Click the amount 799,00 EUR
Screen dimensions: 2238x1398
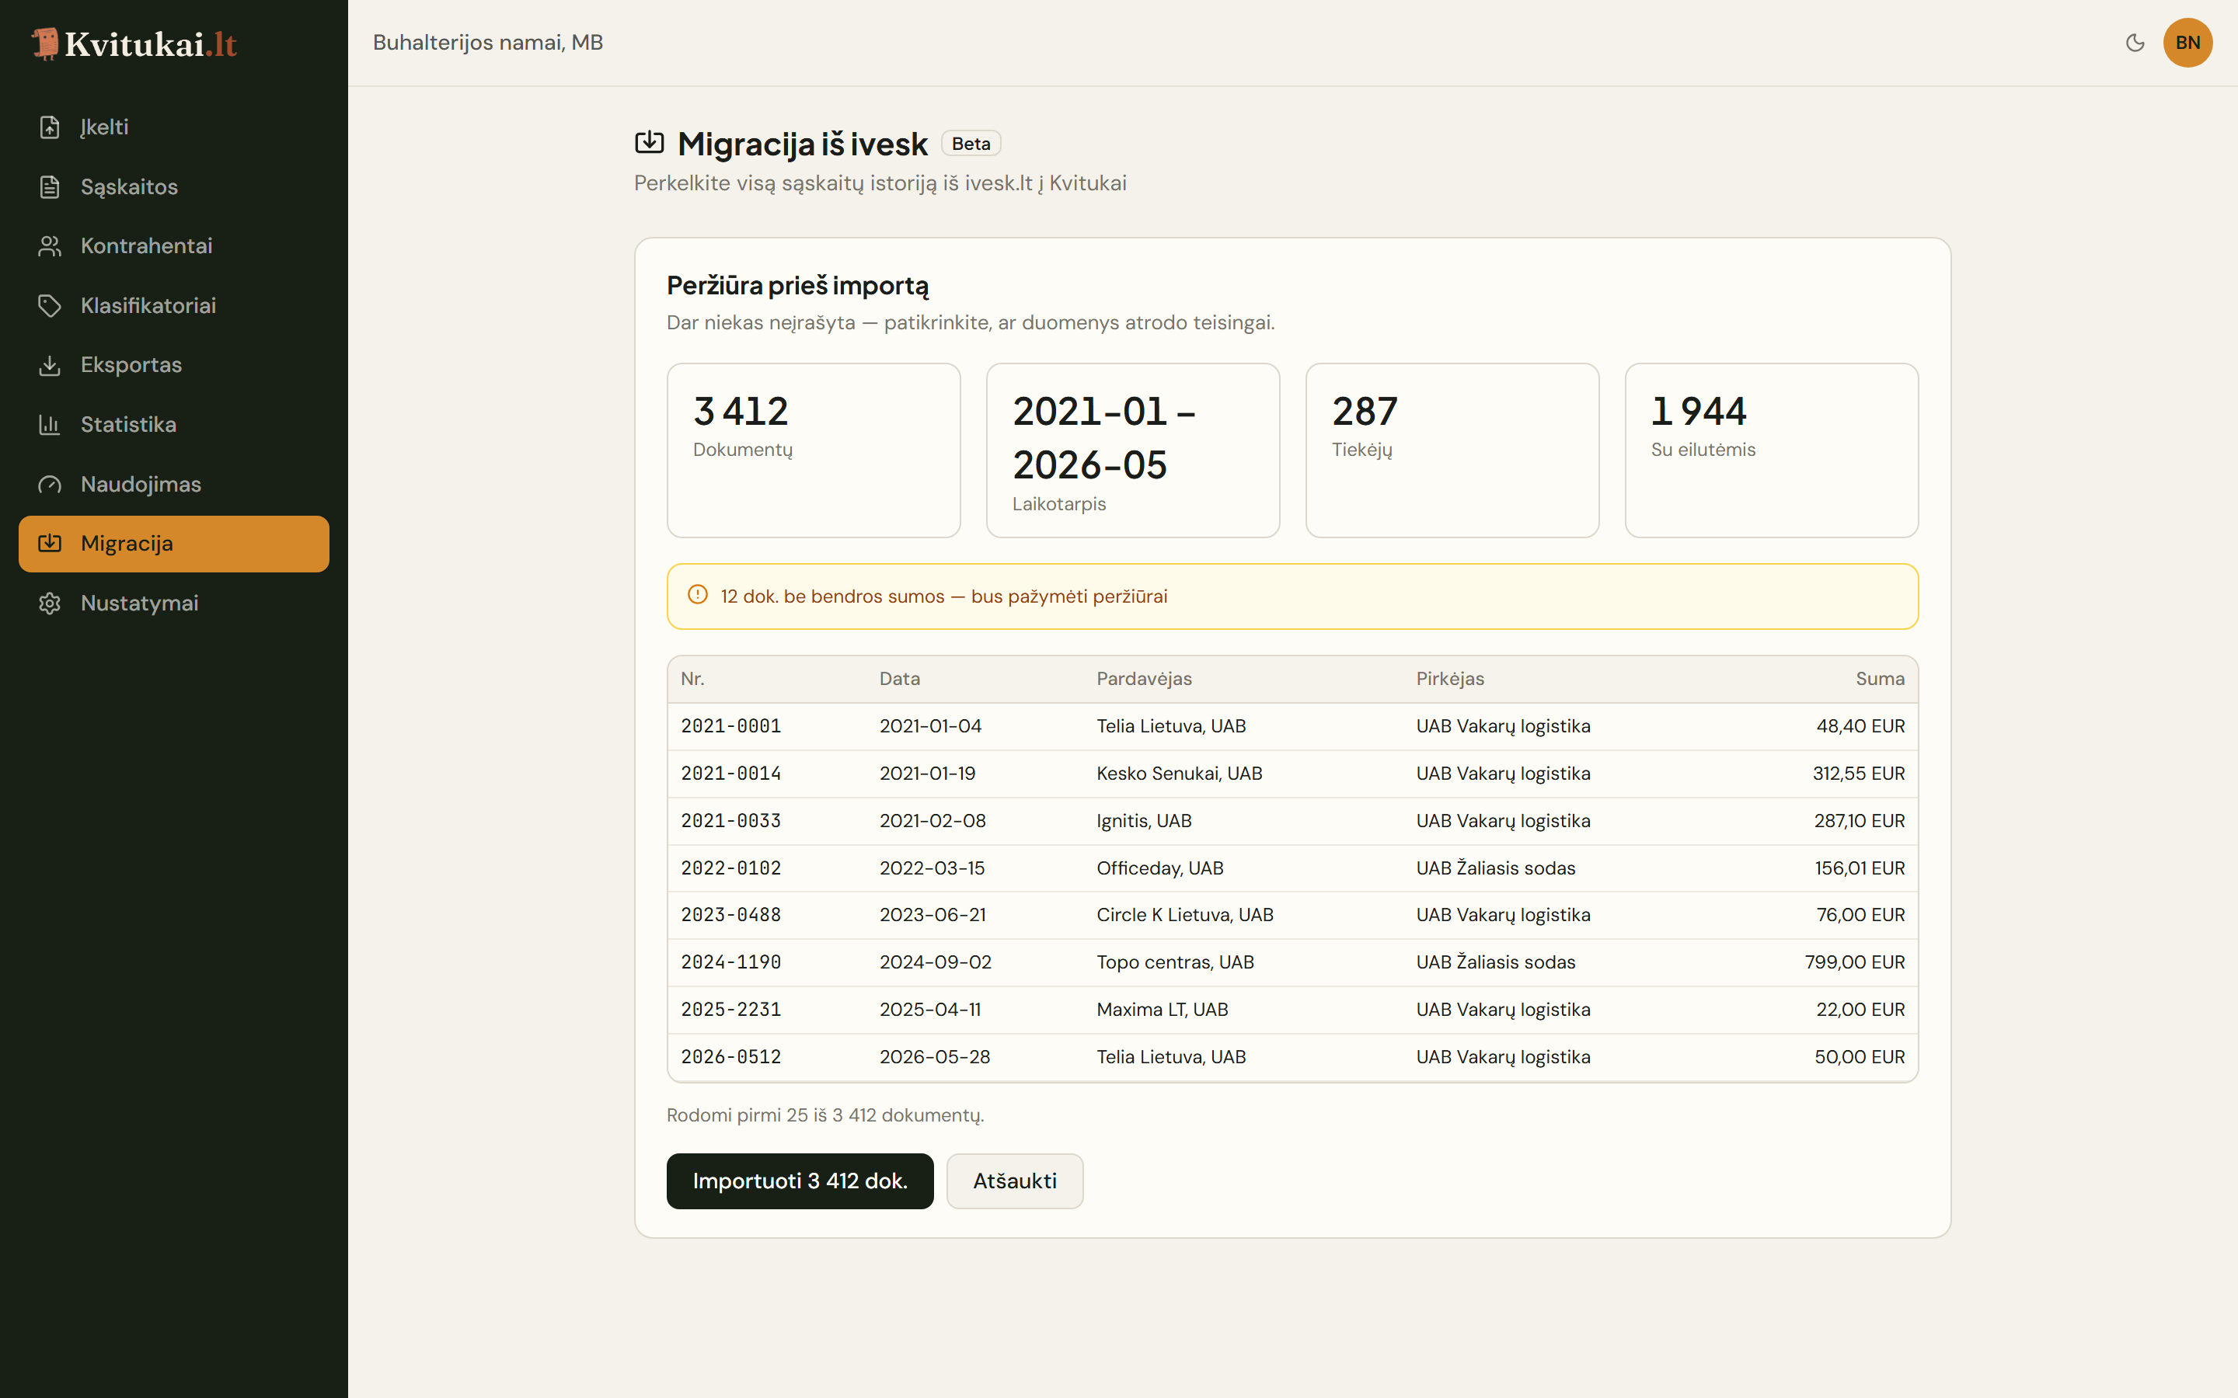[x=1855, y=962]
